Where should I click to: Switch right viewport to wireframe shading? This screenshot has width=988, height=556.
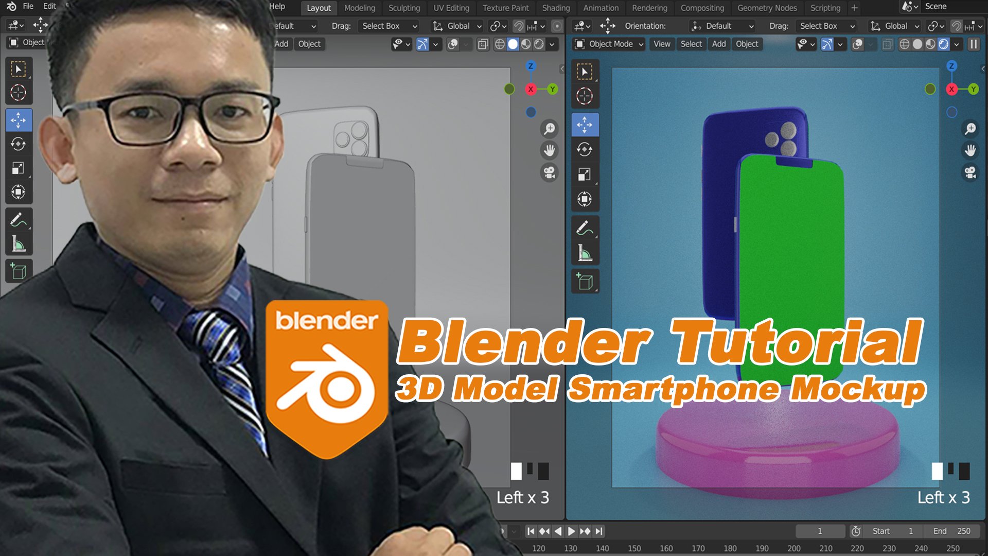click(904, 44)
